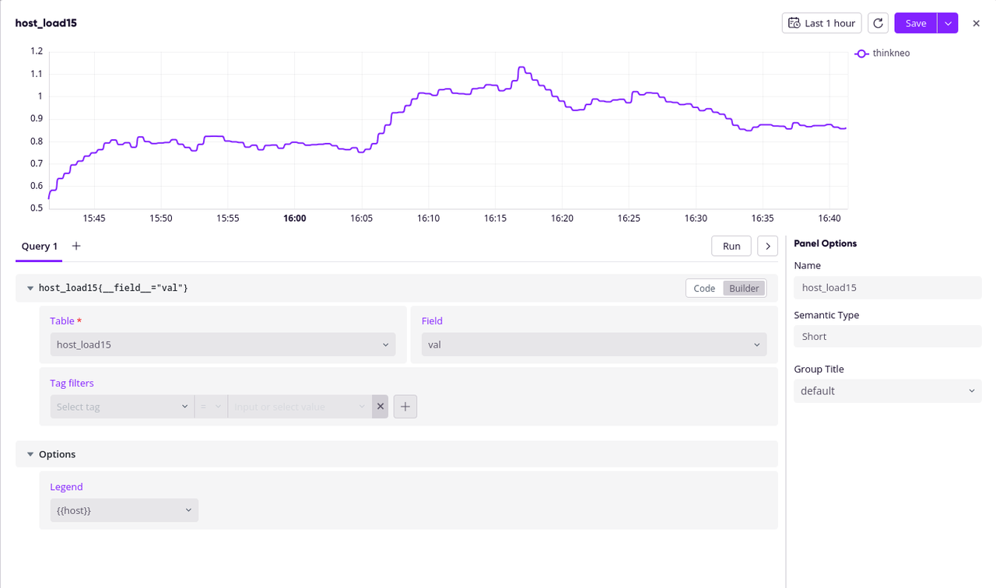Image resolution: width=996 pixels, height=588 pixels.
Task: Click the arrow button next to Run
Action: pyautogui.click(x=767, y=246)
